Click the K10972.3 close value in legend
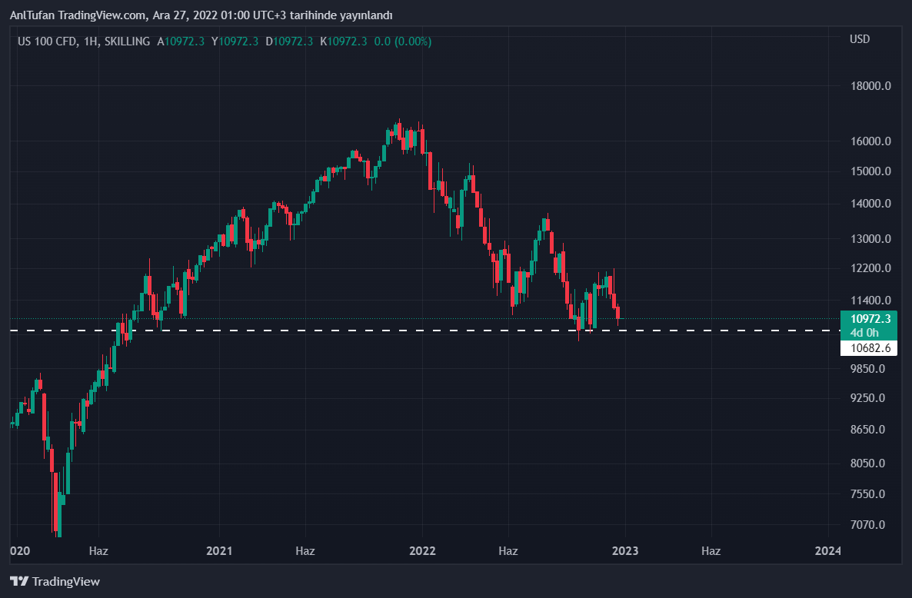 tap(343, 42)
